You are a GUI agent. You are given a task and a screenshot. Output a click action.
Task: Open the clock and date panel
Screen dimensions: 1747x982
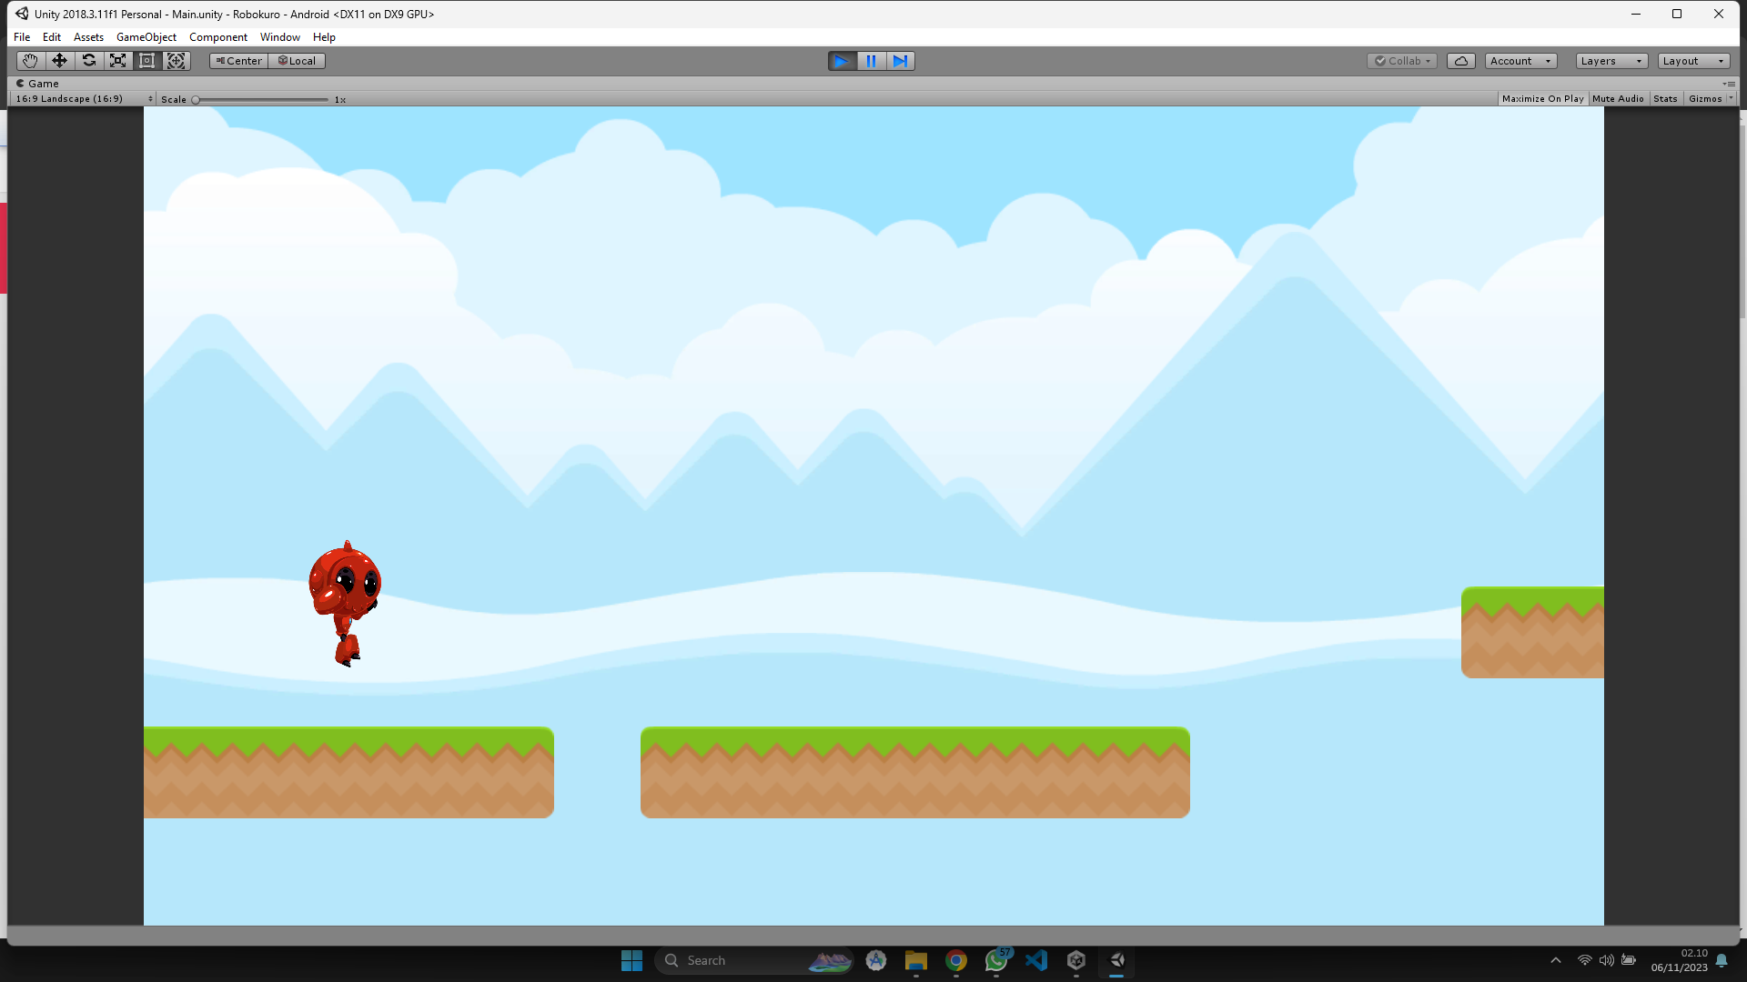pos(1680,960)
